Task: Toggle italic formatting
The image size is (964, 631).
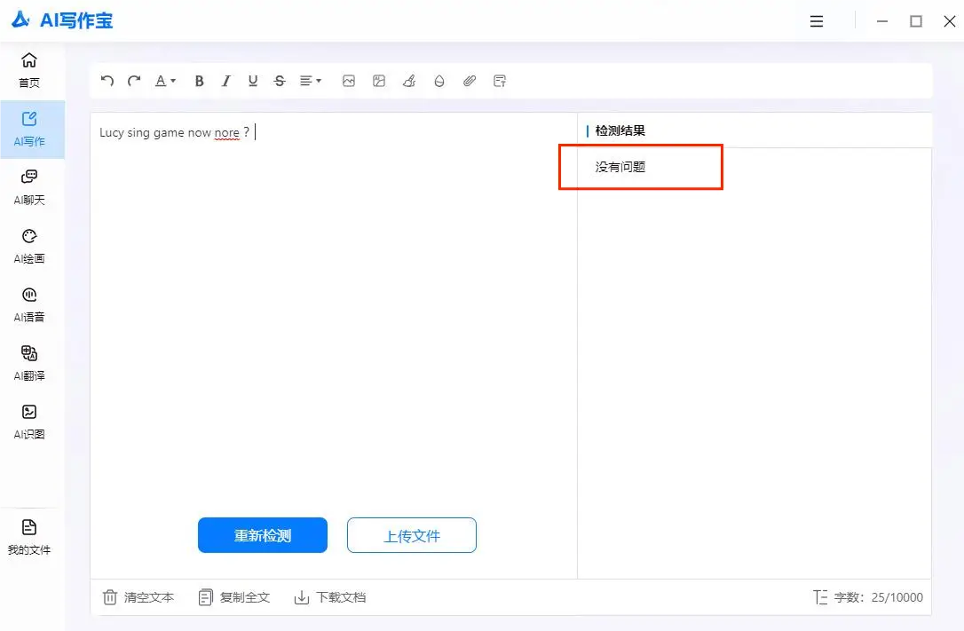Action: tap(226, 81)
